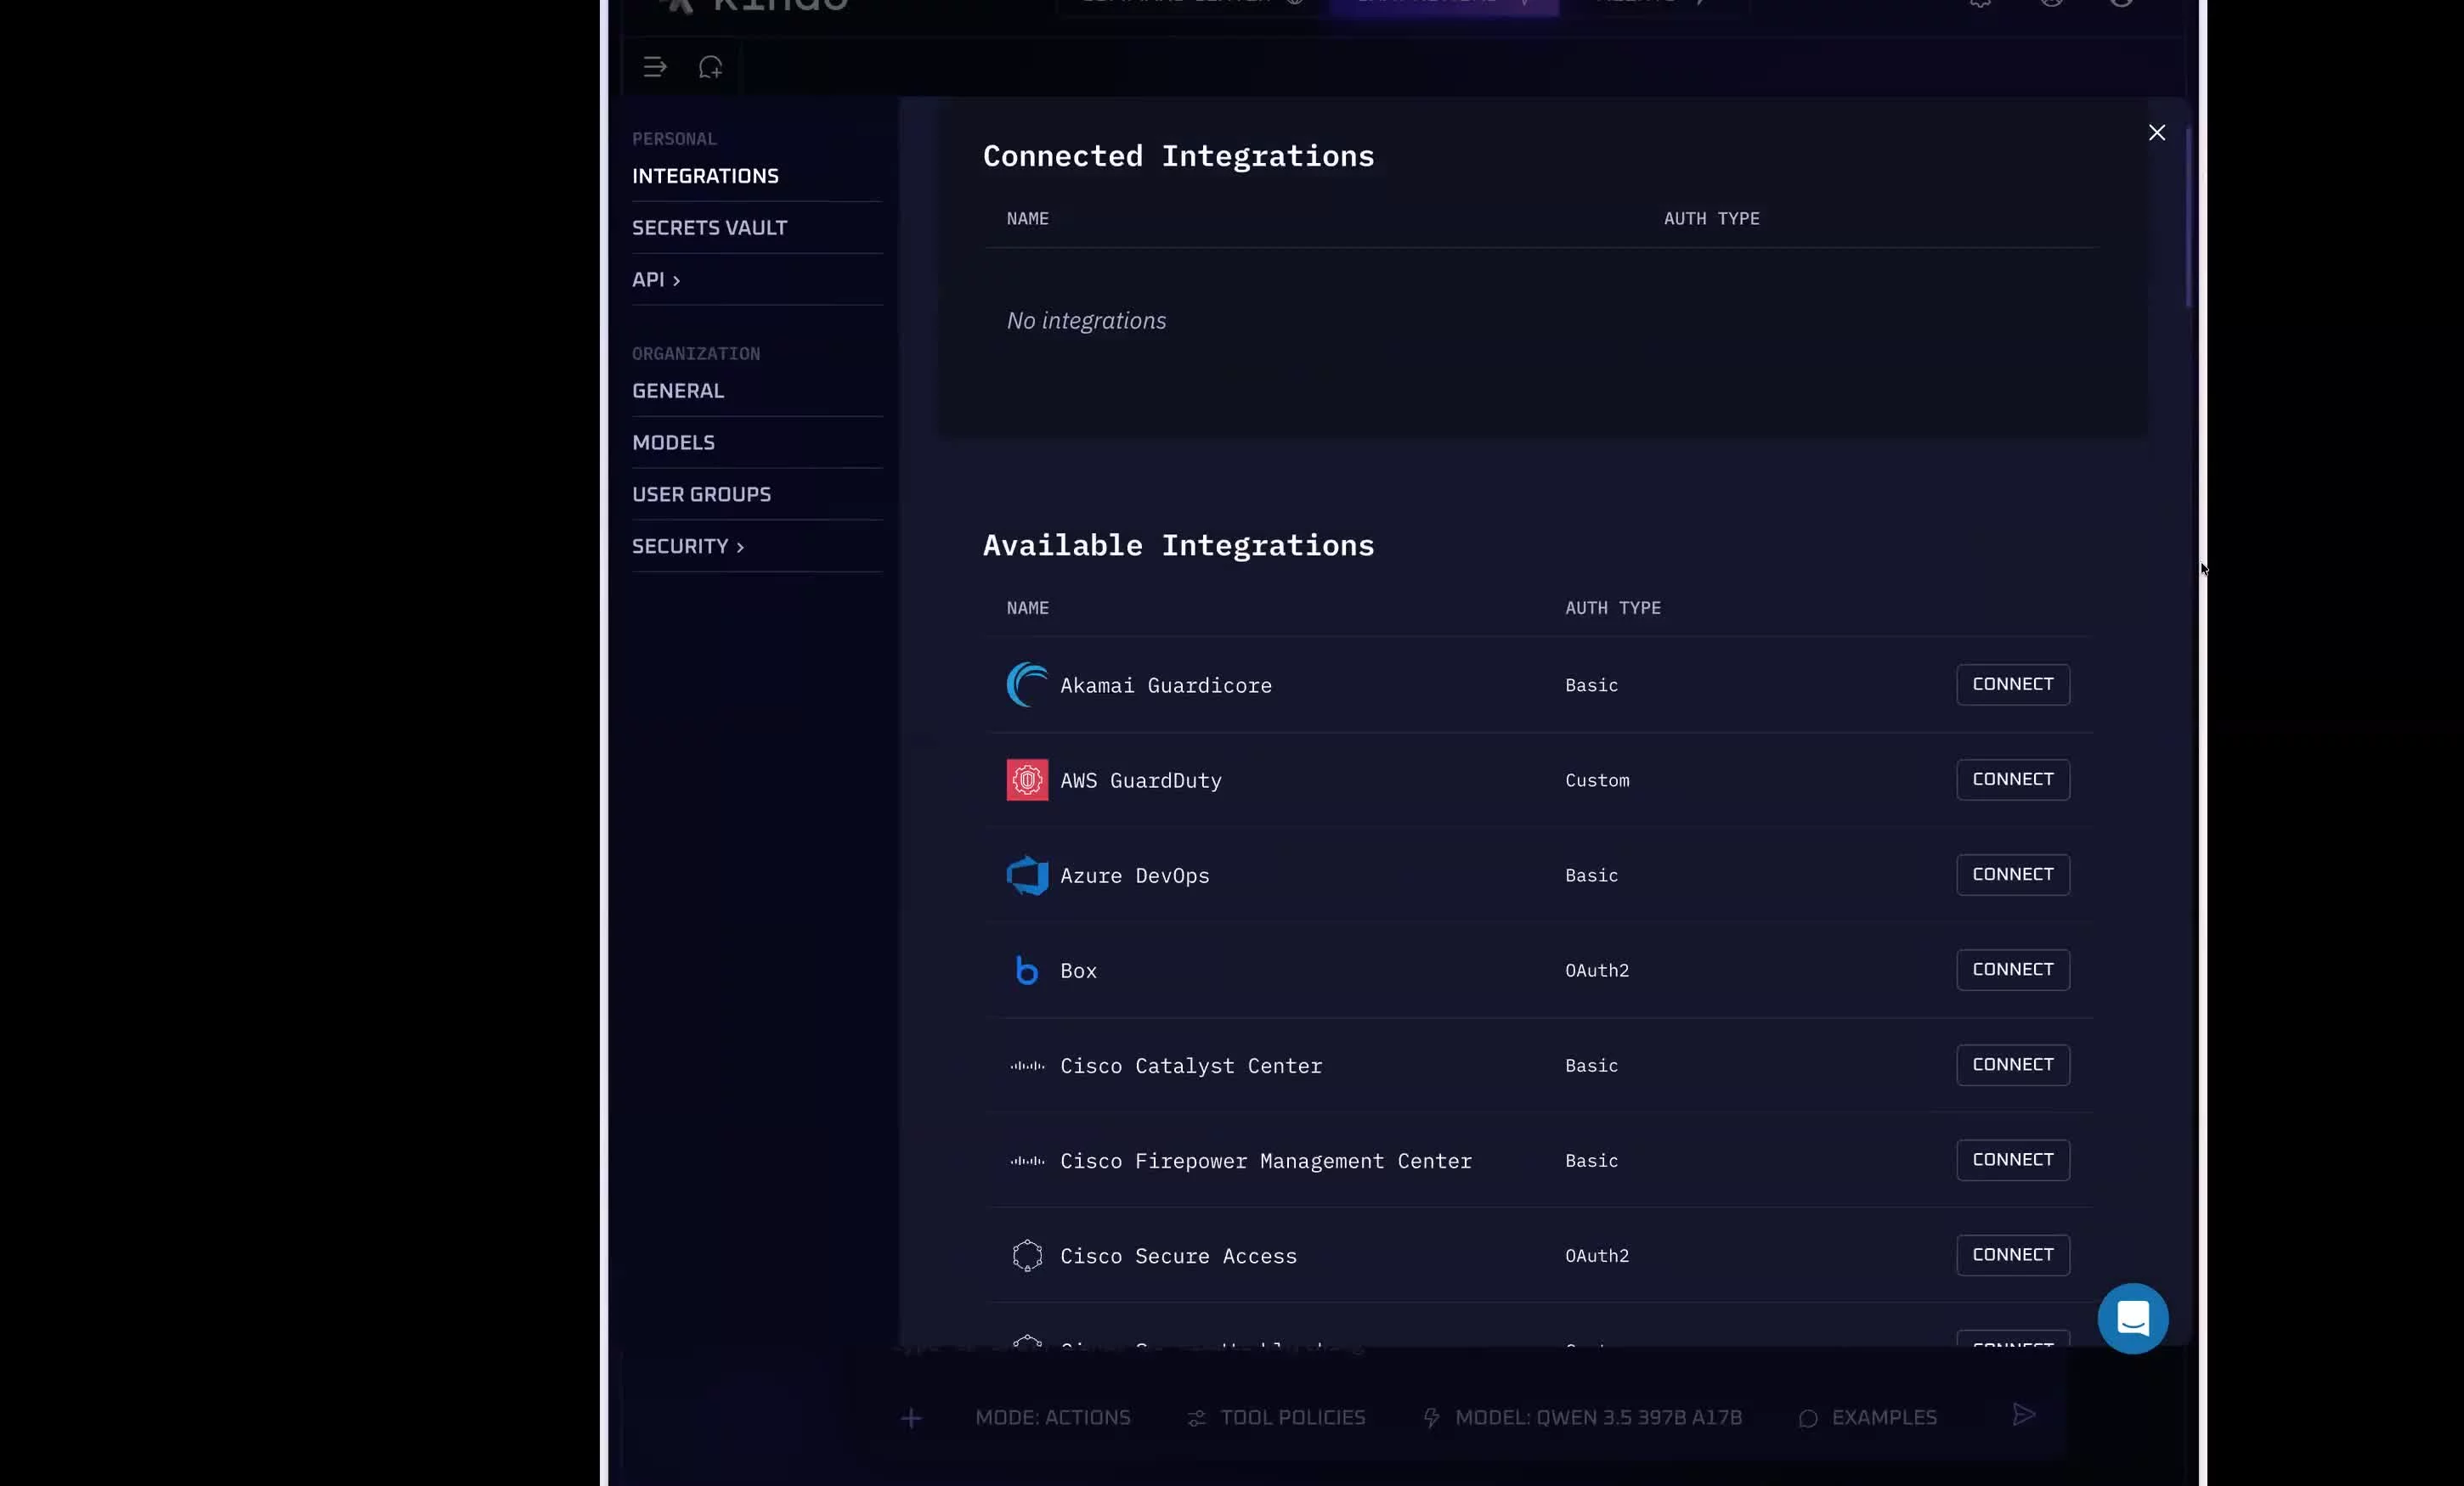
Task: Open the settings gear in the top bar
Action: coord(1978,4)
